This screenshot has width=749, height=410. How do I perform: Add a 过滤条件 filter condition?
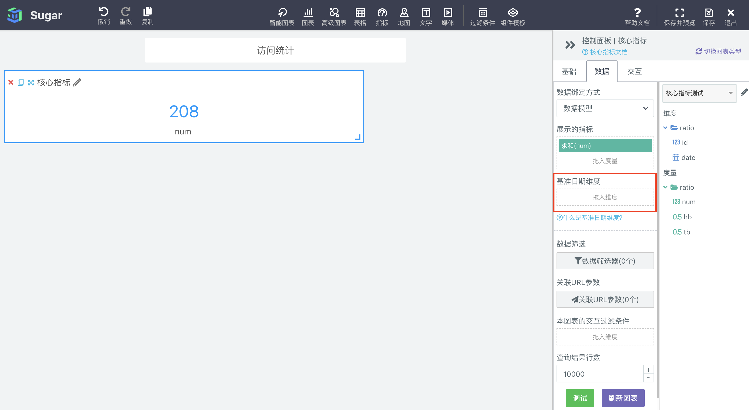pyautogui.click(x=483, y=17)
